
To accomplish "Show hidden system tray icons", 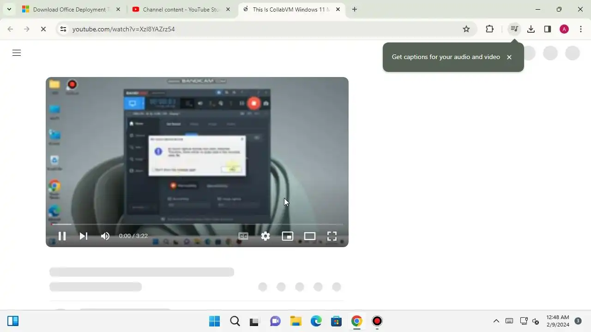I will 496,321.
